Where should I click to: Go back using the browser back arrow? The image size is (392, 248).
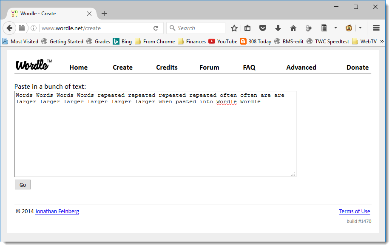point(9,28)
